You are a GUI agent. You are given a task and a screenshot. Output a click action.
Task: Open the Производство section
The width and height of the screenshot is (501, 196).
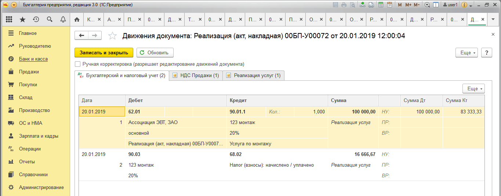click(x=35, y=110)
